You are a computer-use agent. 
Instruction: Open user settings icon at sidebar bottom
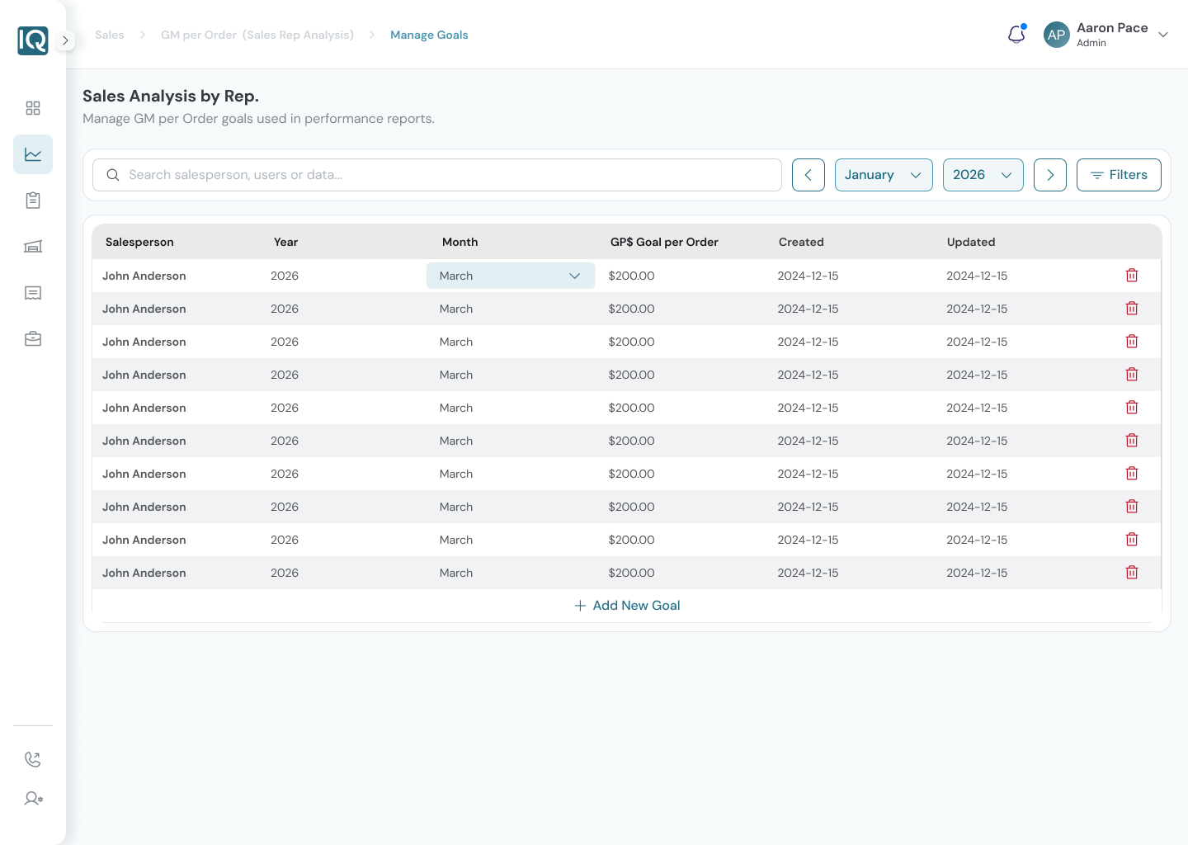[x=33, y=798]
